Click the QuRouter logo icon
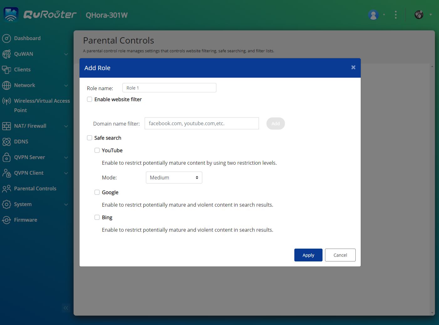 [11, 15]
